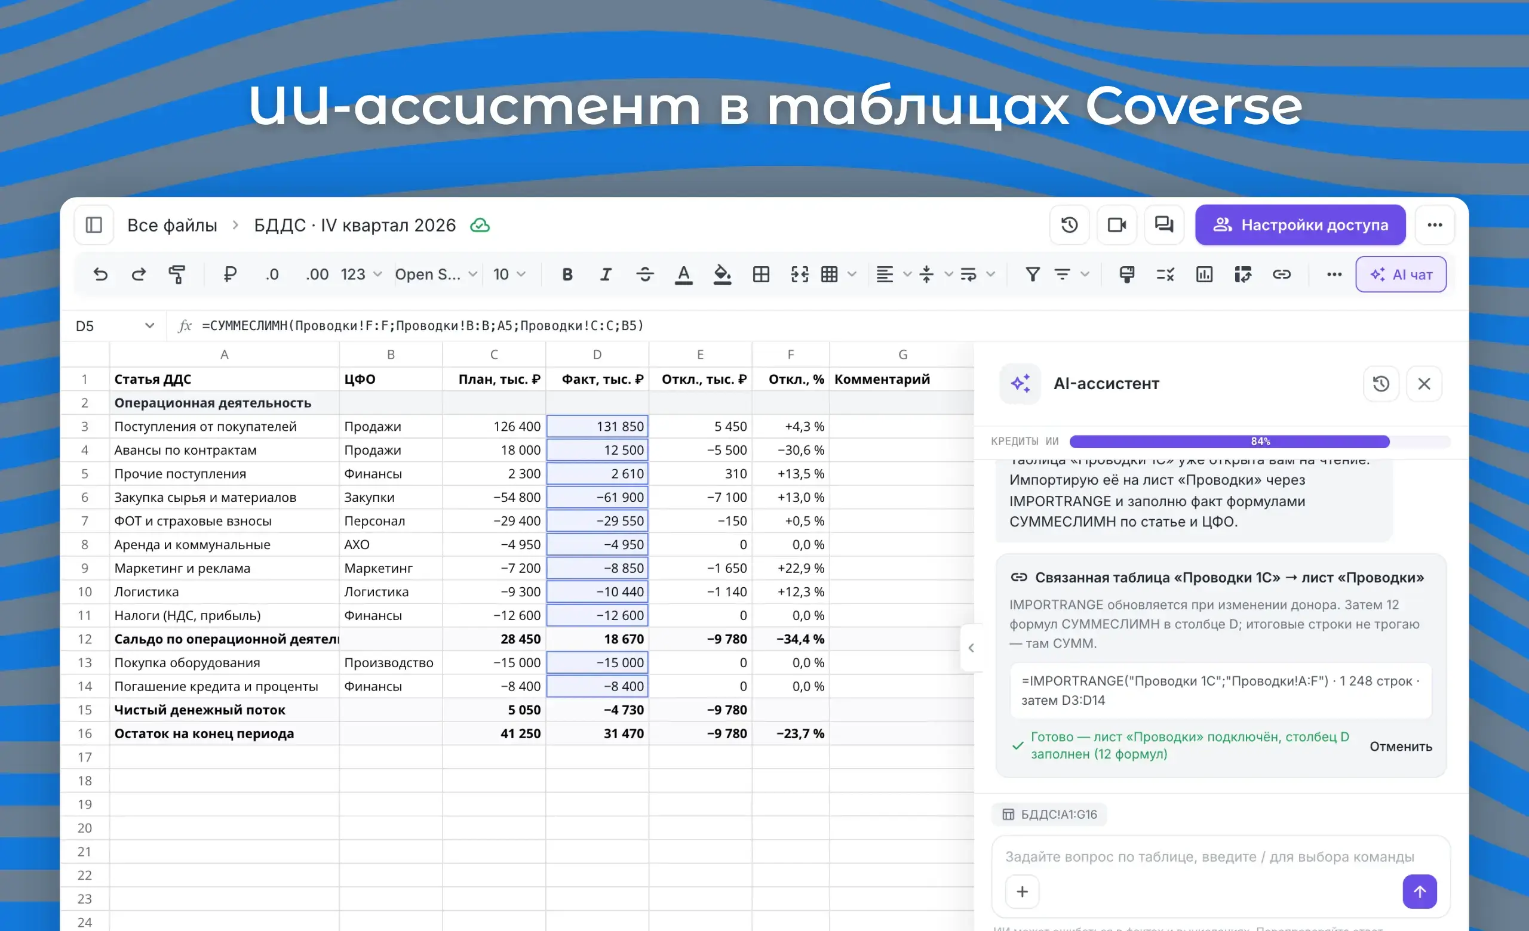
Task: Click Отменить to undo AI action
Action: 1401,746
